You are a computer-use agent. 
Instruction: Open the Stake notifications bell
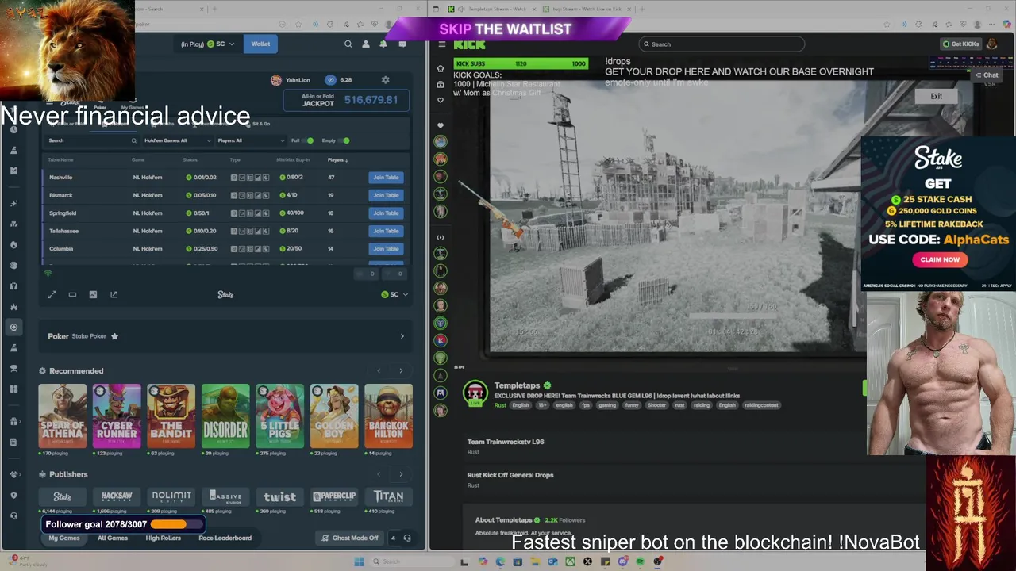[x=383, y=44]
